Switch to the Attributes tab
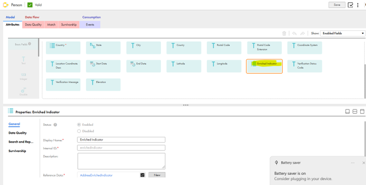Viewport: 366px width, 185px height. (x=13, y=24)
